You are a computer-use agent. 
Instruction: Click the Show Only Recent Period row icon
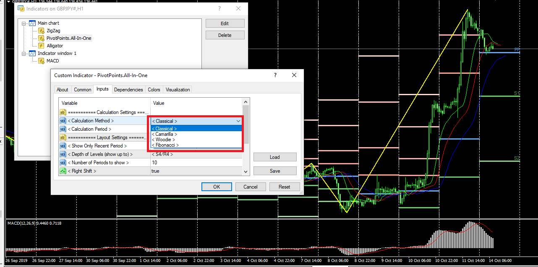63,146
